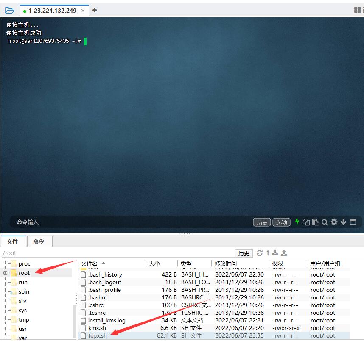Viewport: 364px width, 341px height.
Task: Open terminal settings via the gear icon
Action: pyautogui.click(x=334, y=222)
